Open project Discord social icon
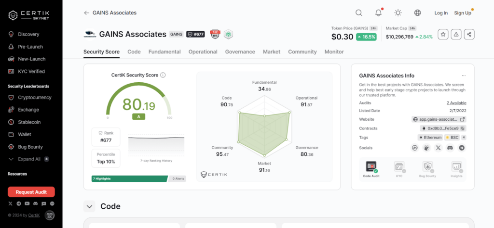494x228 pixels. (x=450, y=148)
